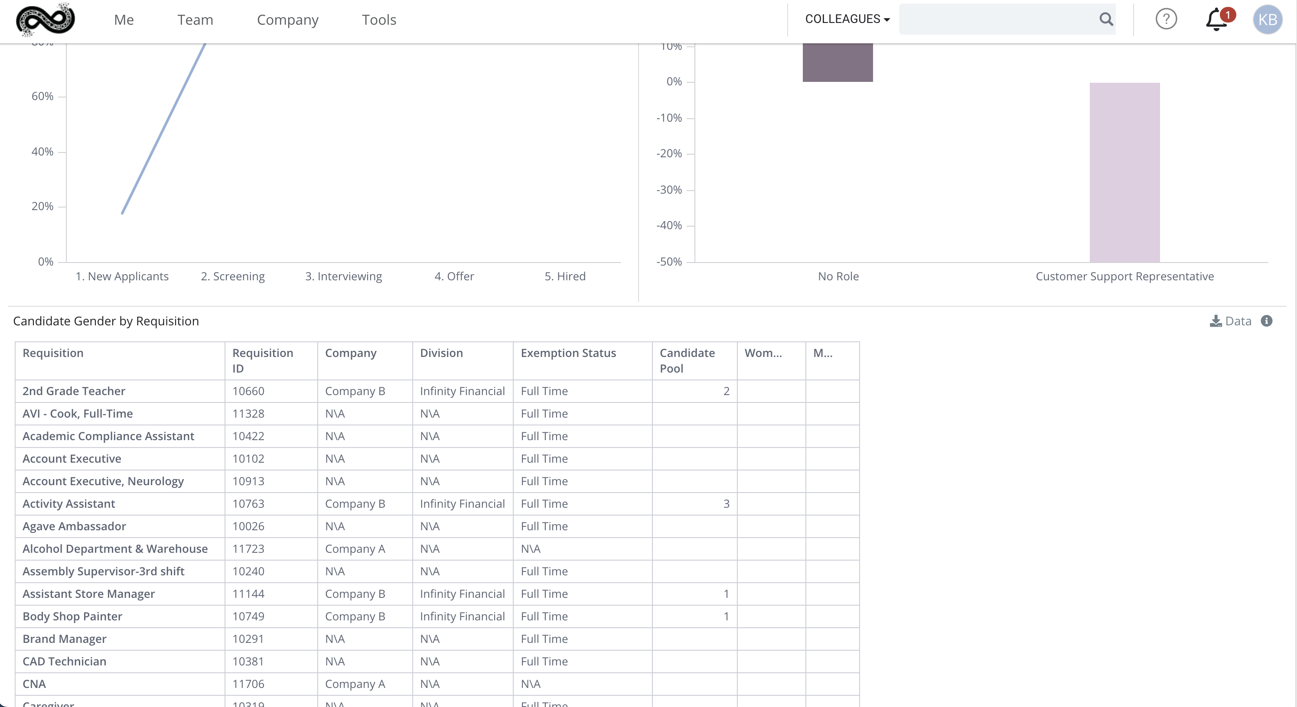
Task: Click the truncated M... column header
Action: coord(832,360)
